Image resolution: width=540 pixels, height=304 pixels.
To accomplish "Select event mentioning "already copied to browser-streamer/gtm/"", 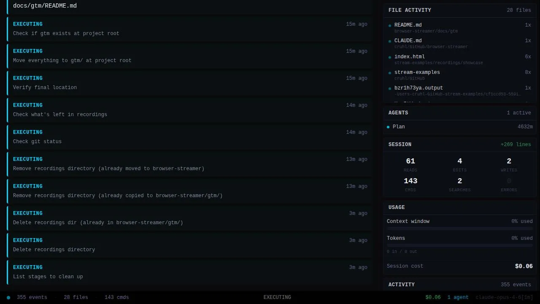I will [189, 191].
